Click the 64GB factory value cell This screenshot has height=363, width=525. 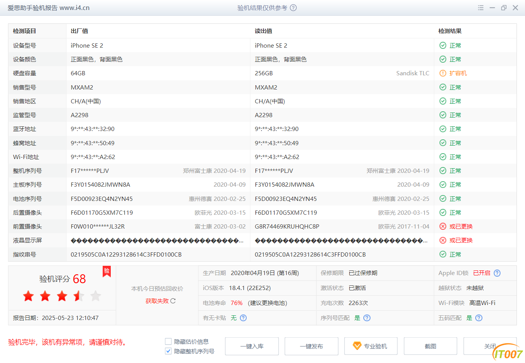78,73
